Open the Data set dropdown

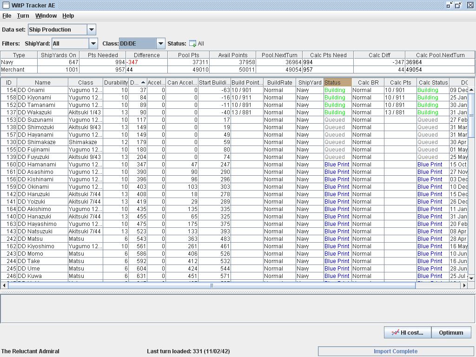pos(92,30)
